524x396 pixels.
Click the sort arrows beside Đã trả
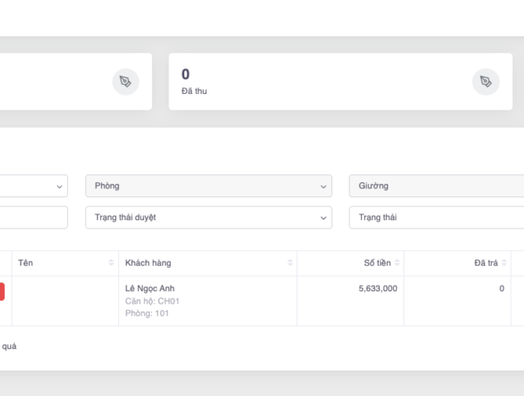[x=504, y=263]
